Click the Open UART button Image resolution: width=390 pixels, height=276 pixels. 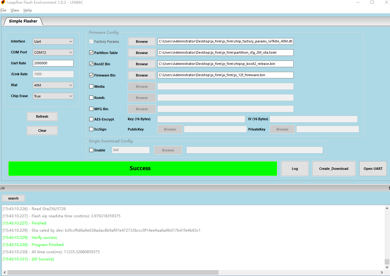point(373,169)
